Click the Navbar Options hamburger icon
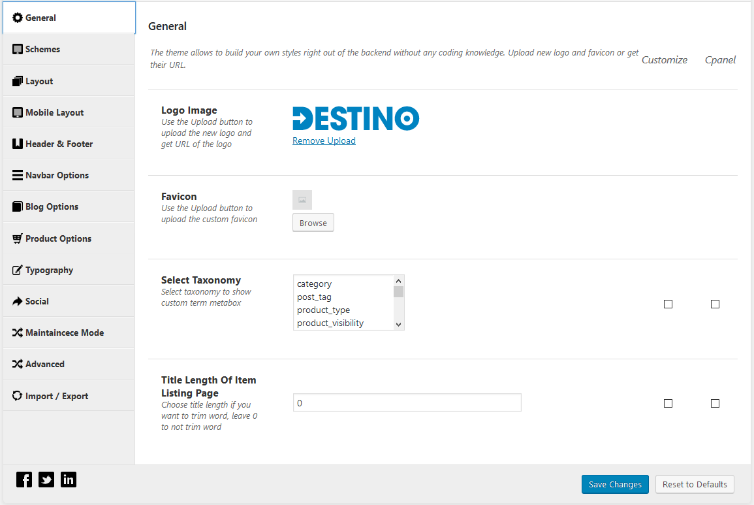754x505 pixels. (x=18, y=175)
